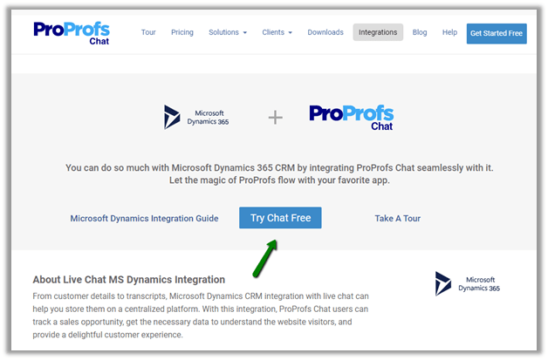
Task: Go to the Pricing page
Action: click(182, 32)
